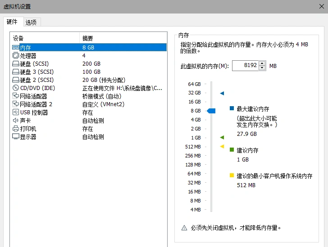This screenshot has width=328, height=247.
Task: Select the 网络适配器 row label
Action: click(33, 96)
